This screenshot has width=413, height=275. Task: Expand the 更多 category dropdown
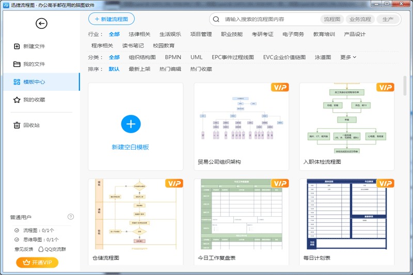click(x=348, y=57)
